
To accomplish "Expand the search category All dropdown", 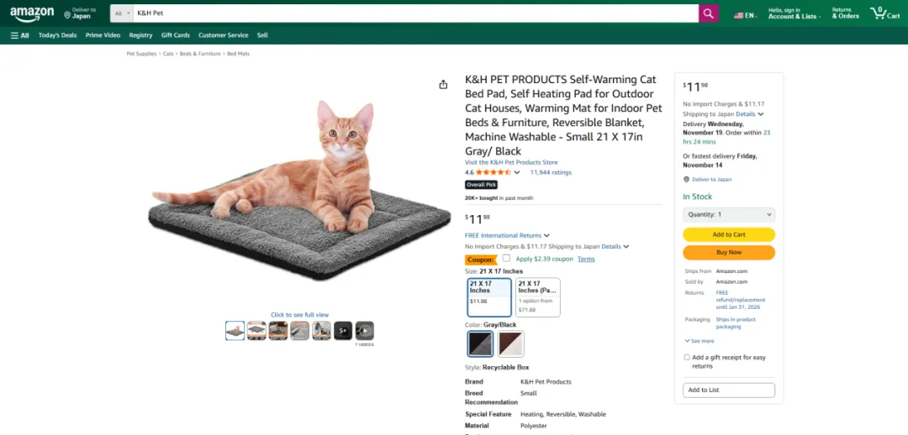I will point(122,13).
